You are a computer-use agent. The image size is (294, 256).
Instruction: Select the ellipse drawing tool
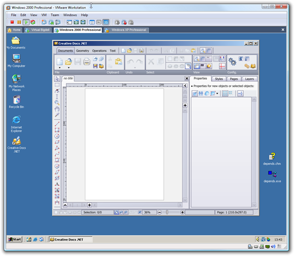pos(57,142)
